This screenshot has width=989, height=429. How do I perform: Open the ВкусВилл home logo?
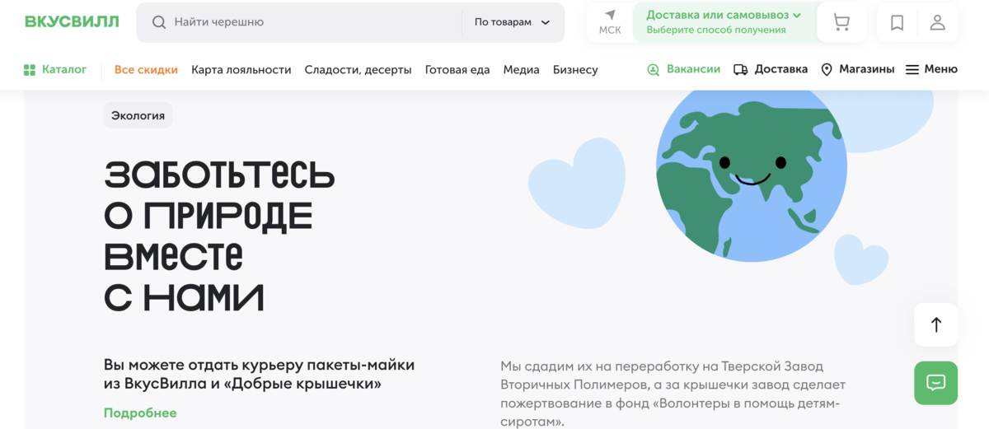tap(72, 21)
